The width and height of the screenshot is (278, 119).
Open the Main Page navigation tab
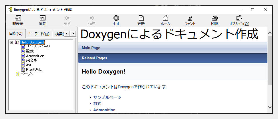(91, 48)
